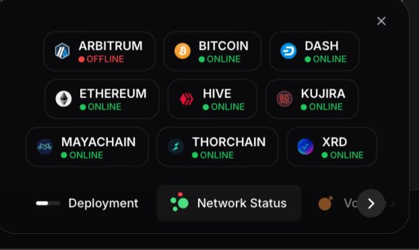Image resolution: width=419 pixels, height=250 pixels.
Task: Click the Kujira red circular icon
Action: (284, 99)
